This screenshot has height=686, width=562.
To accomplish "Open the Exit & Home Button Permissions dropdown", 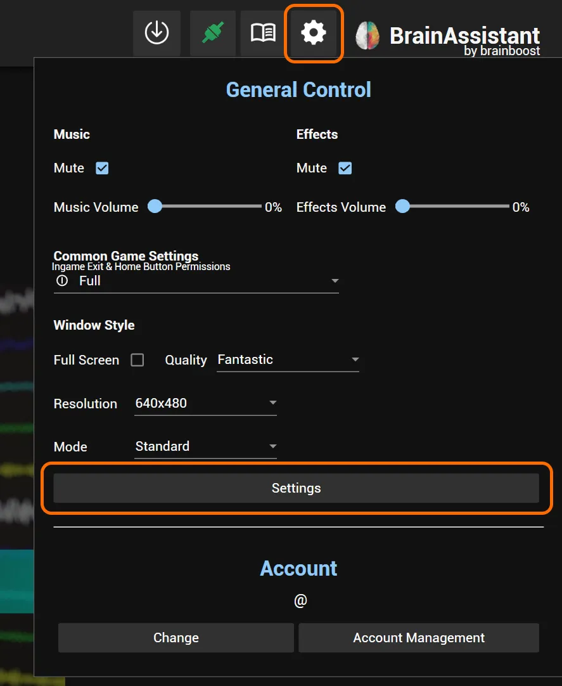I will click(x=196, y=281).
